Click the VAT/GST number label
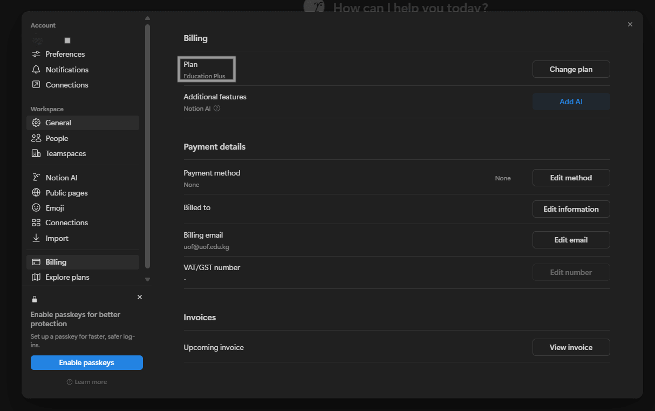This screenshot has height=411, width=655. pyautogui.click(x=212, y=267)
